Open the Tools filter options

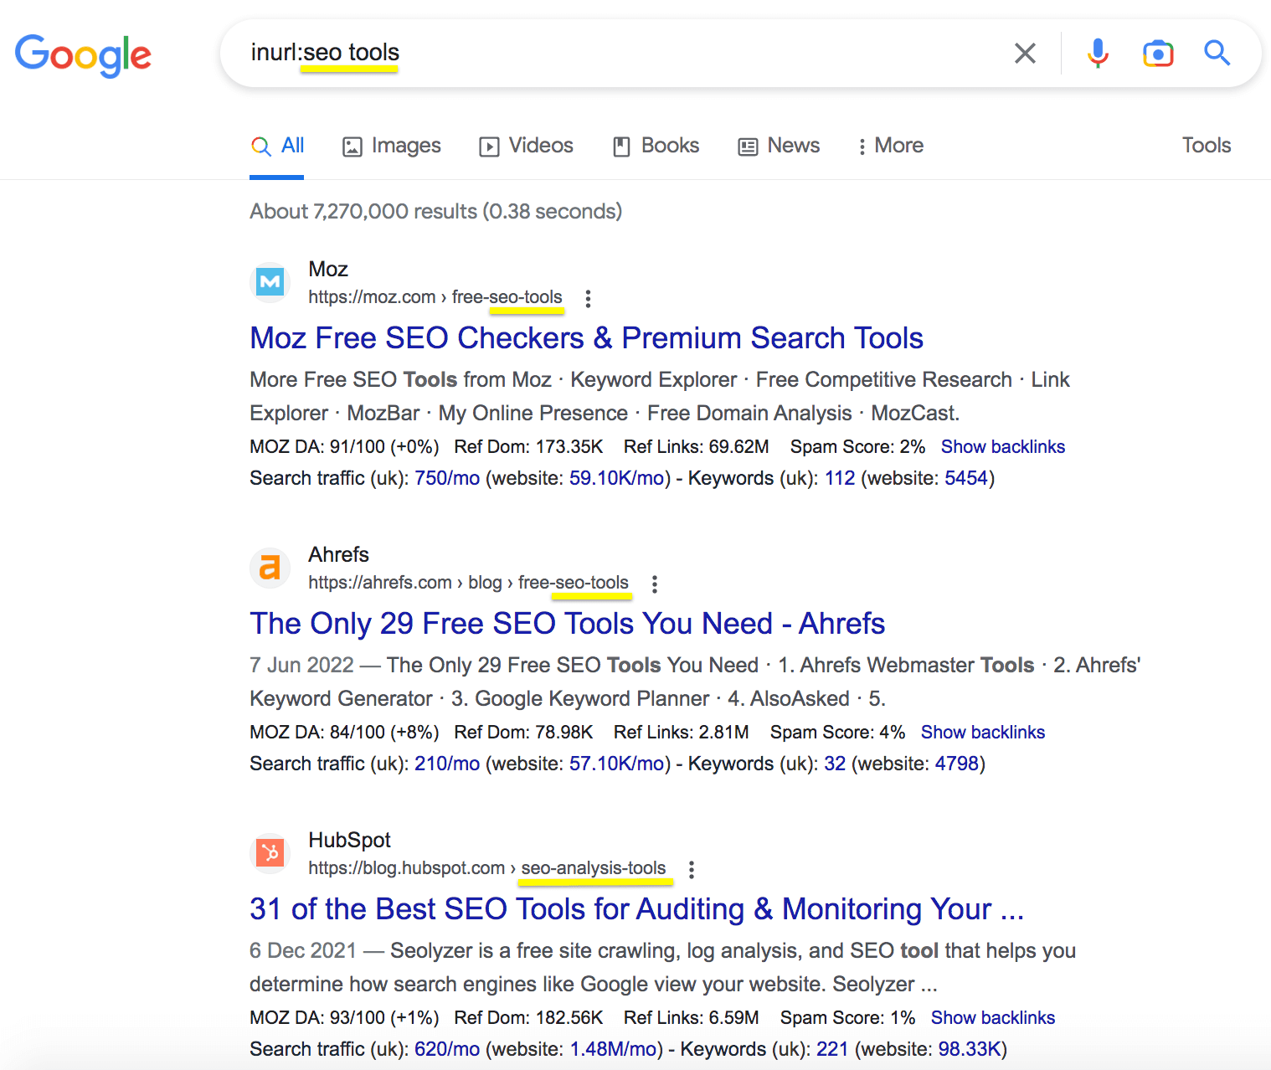click(1207, 146)
